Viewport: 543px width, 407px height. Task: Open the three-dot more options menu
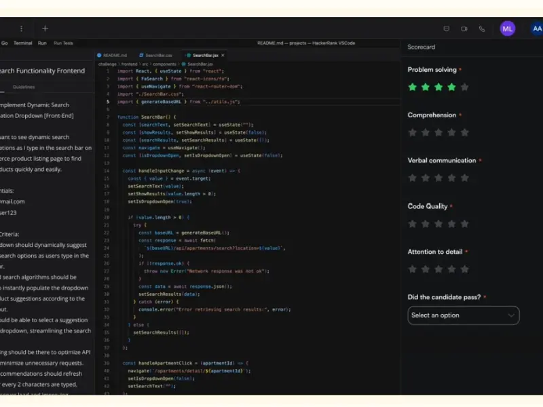point(21,28)
